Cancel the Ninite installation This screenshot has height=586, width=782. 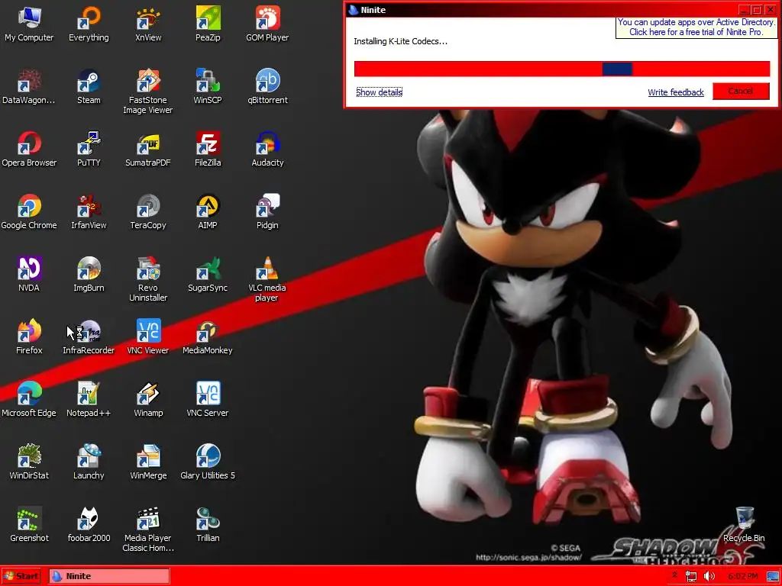click(x=741, y=92)
